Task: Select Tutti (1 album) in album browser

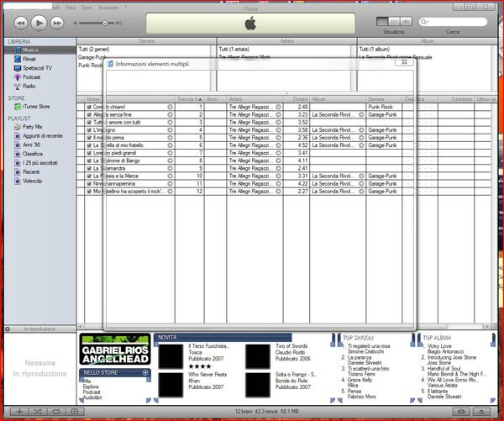Action: (374, 50)
